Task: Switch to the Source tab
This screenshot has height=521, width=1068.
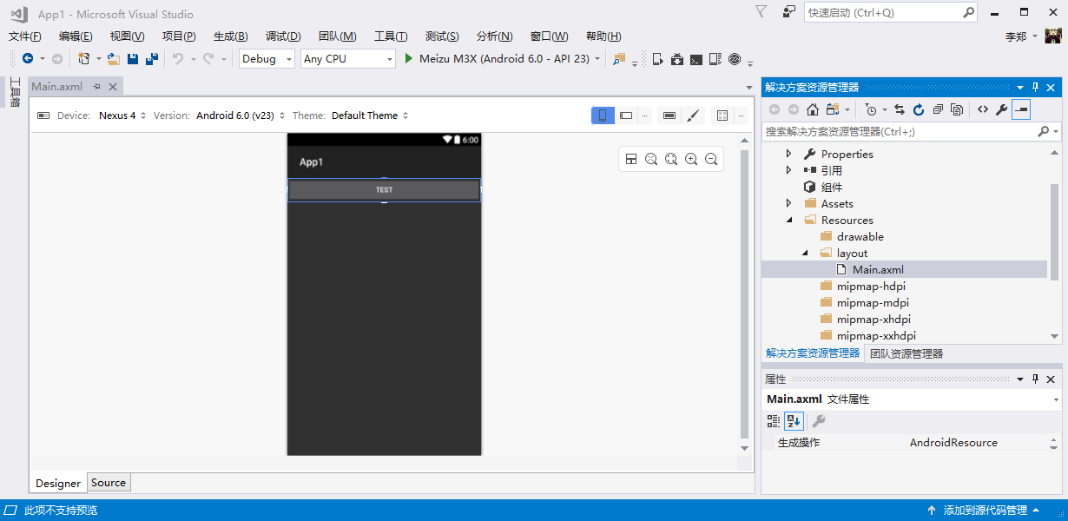Action: [109, 483]
